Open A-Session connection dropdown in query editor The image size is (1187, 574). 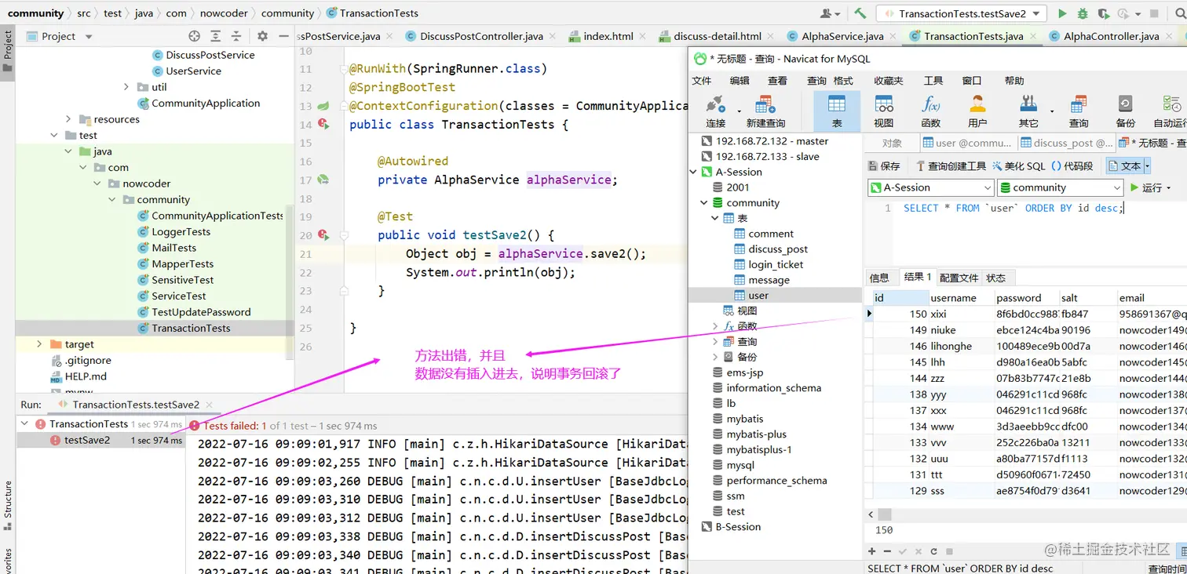tap(931, 188)
